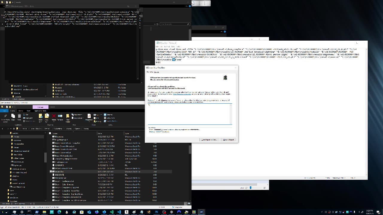This screenshot has height=215, width=383.
Task: Click the New folder icon
Action: (x=68, y=118)
